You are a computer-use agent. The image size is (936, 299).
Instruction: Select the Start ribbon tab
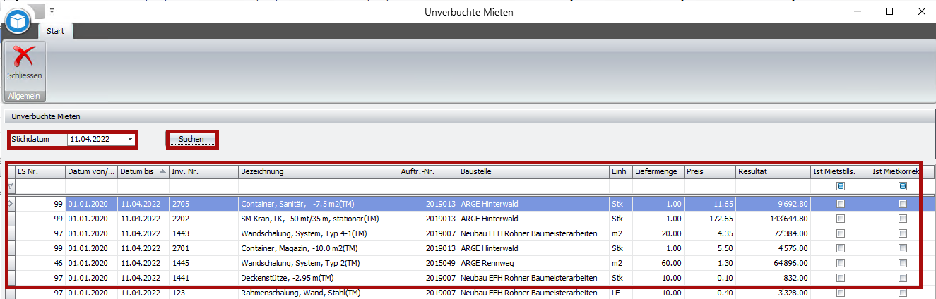[x=56, y=31]
